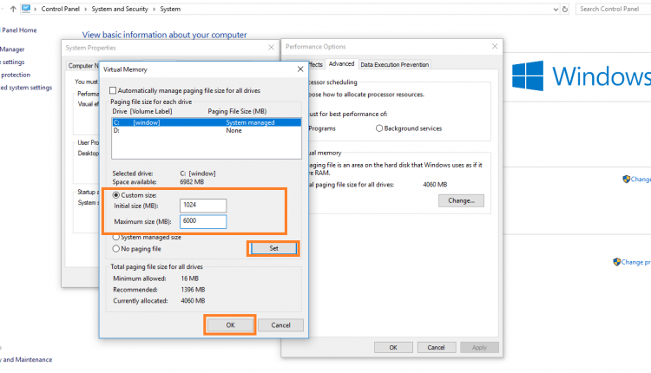Select drive D: None row

(207, 130)
